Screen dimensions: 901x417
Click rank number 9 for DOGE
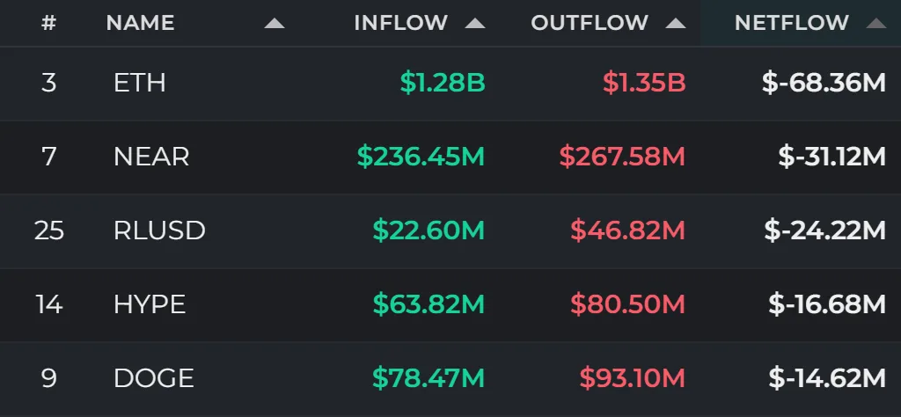point(49,378)
